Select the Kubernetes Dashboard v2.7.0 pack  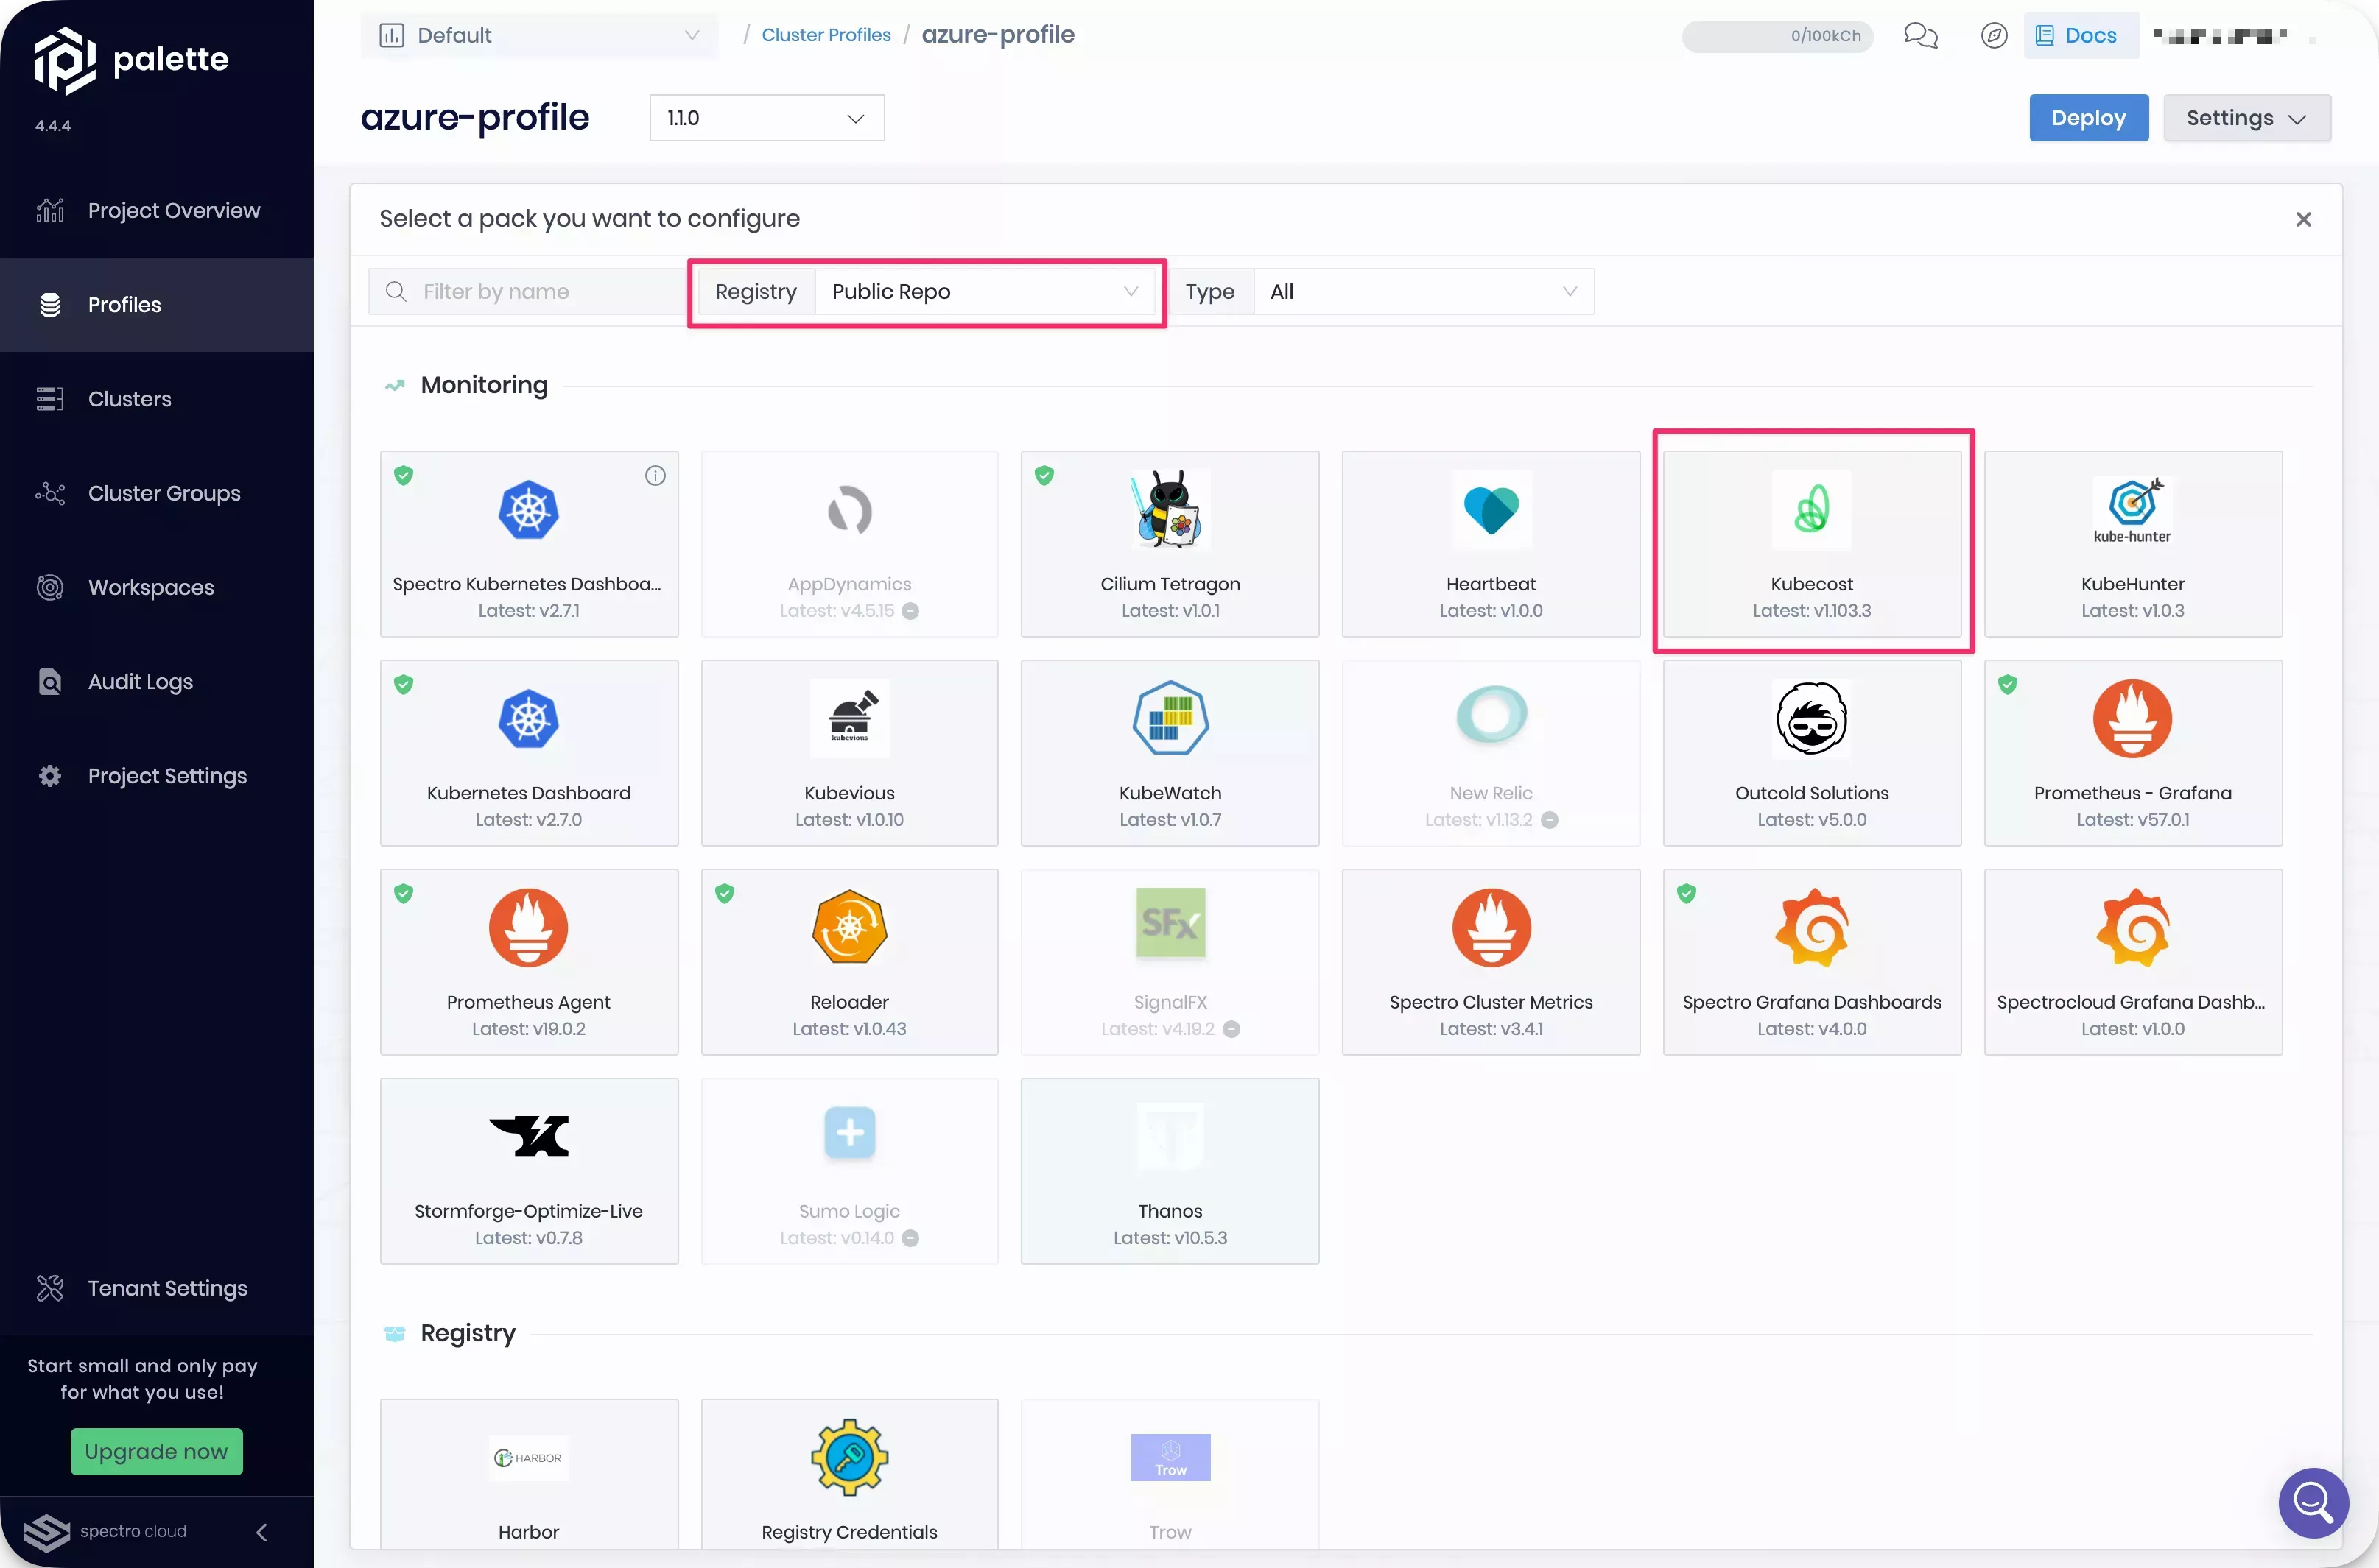tap(528, 752)
